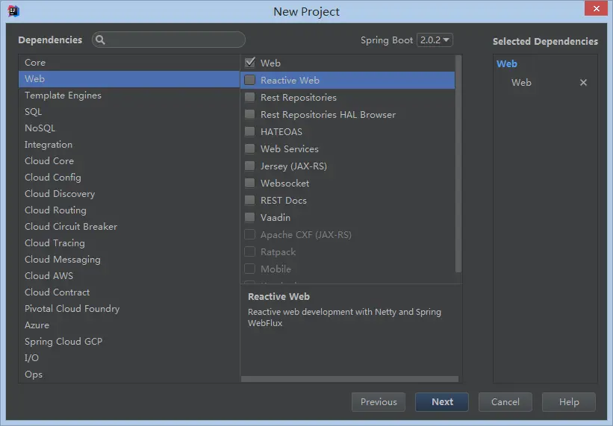Open the Cloud Messaging category
613x426 pixels.
(x=129, y=260)
